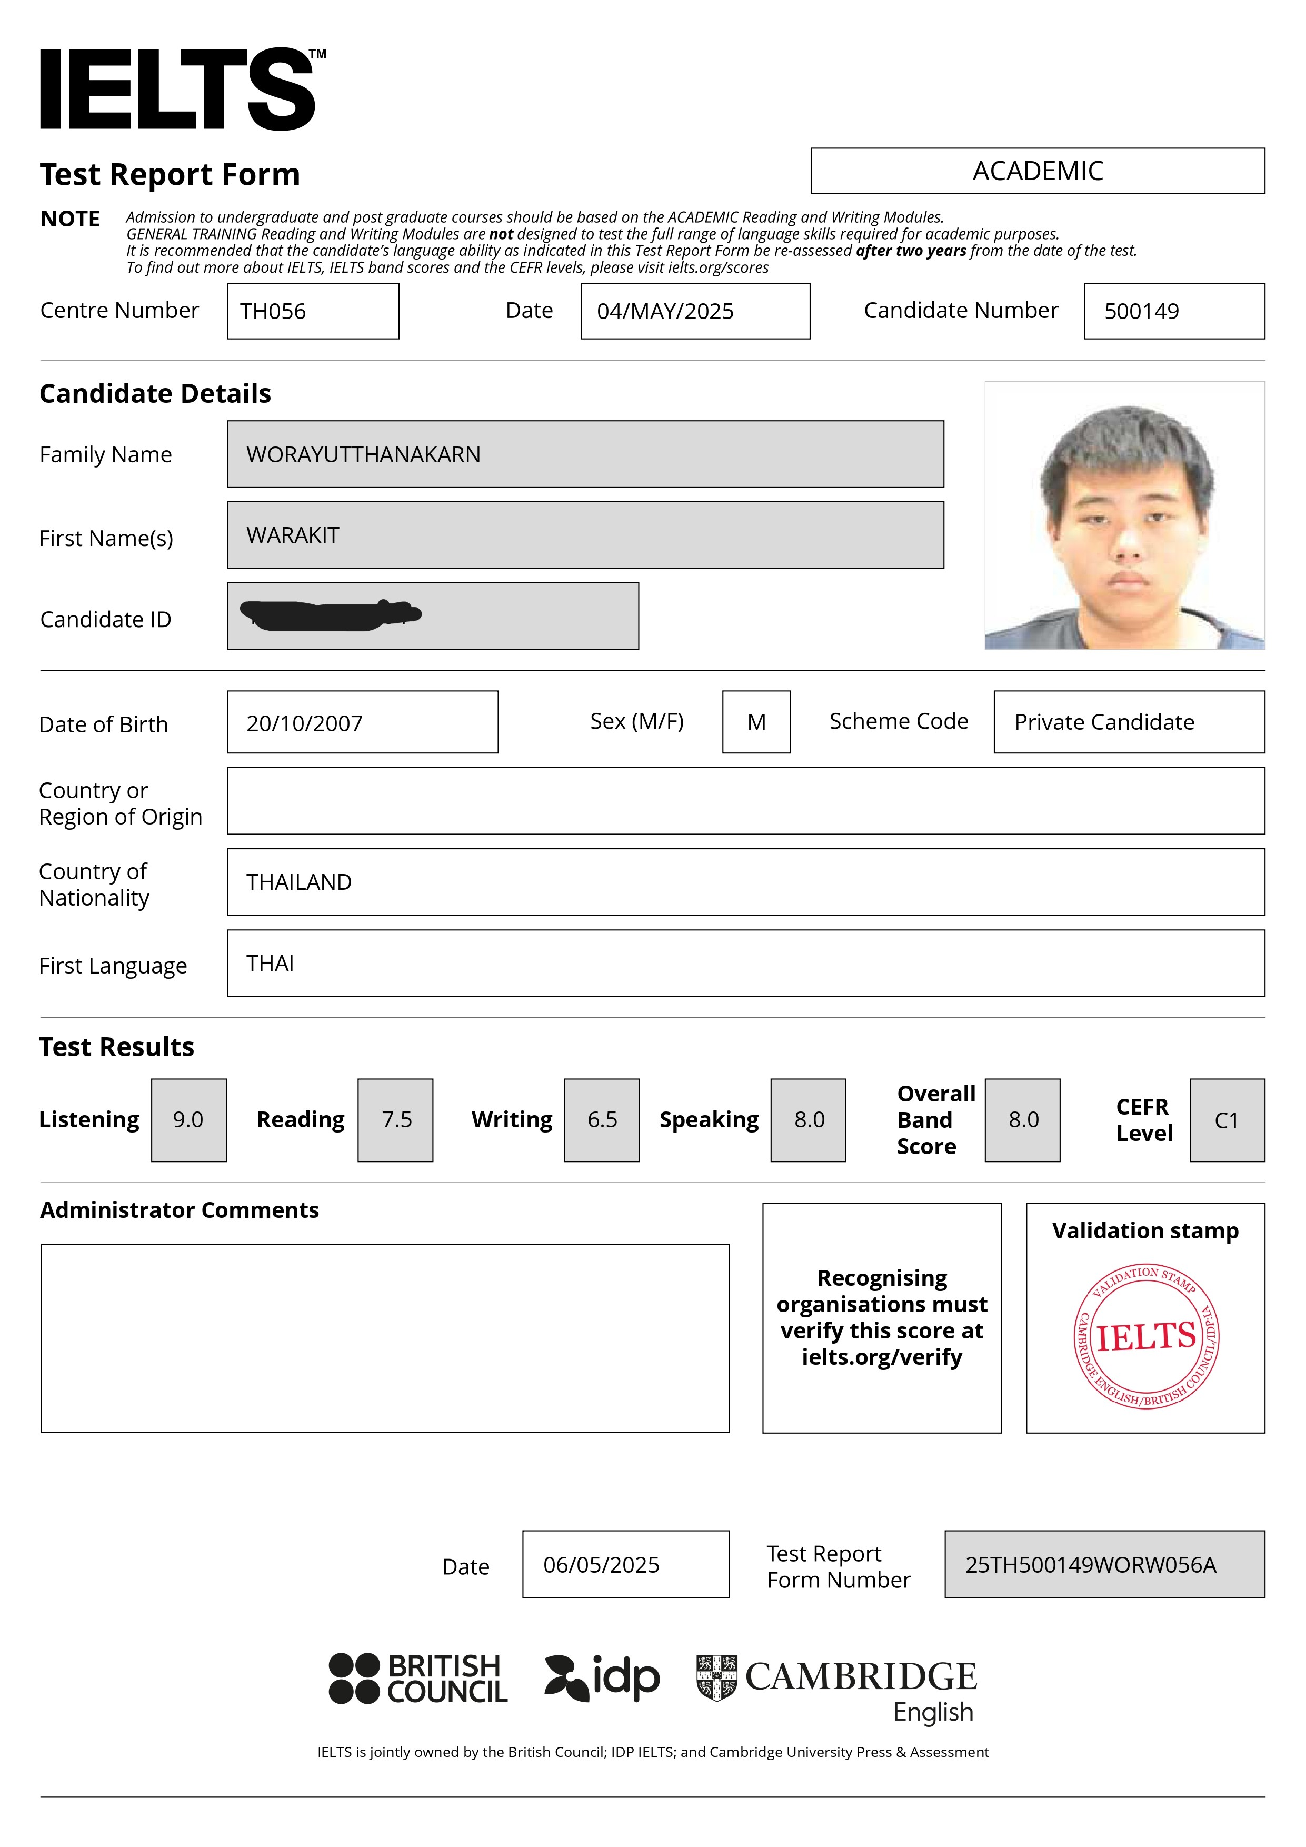
Task: Click the Test Report Form Number label
Action: (838, 1566)
